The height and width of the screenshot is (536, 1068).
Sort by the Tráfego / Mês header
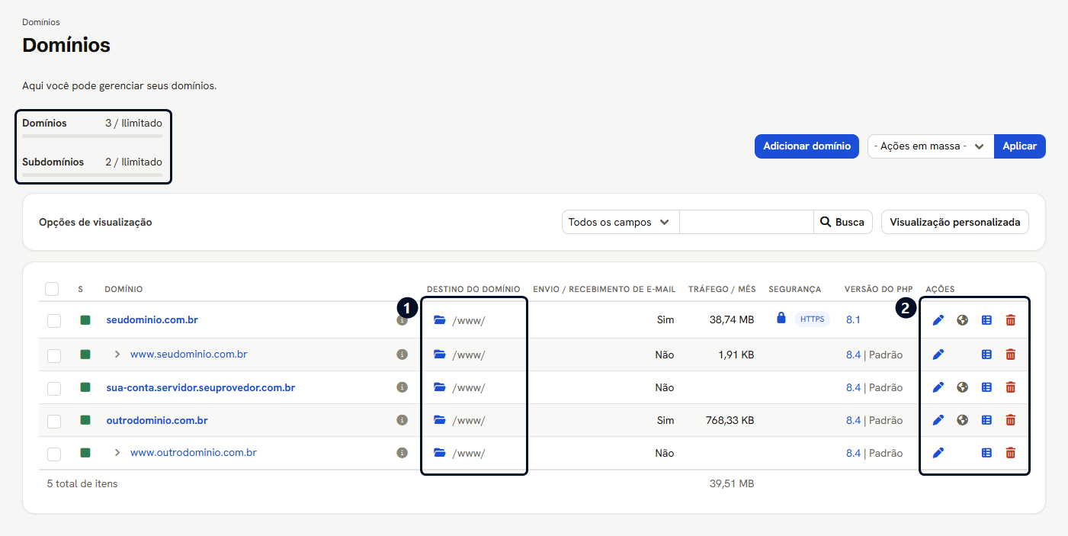[x=722, y=290]
